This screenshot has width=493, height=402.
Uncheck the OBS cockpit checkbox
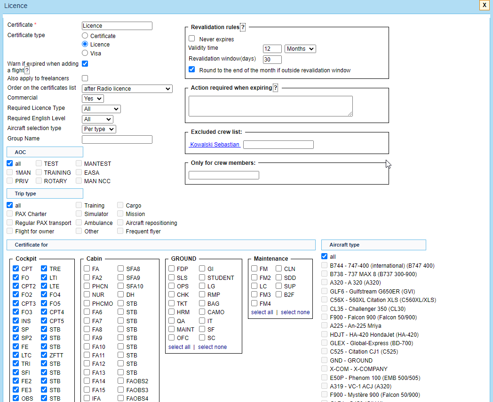click(16, 398)
